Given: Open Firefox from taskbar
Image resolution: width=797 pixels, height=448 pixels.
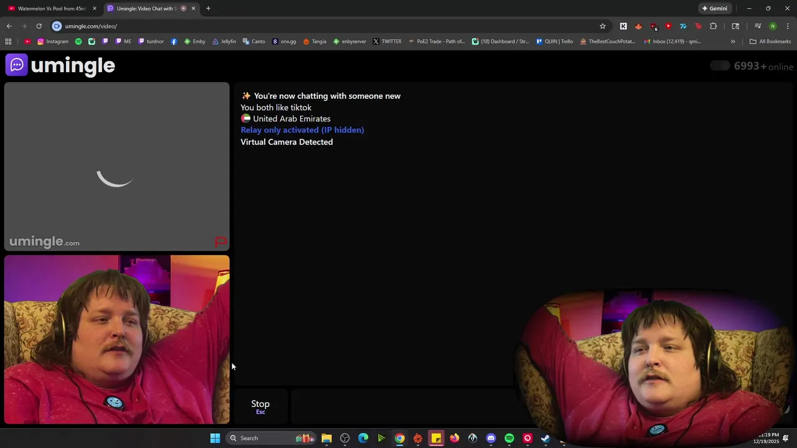Looking at the screenshot, I should [455, 438].
